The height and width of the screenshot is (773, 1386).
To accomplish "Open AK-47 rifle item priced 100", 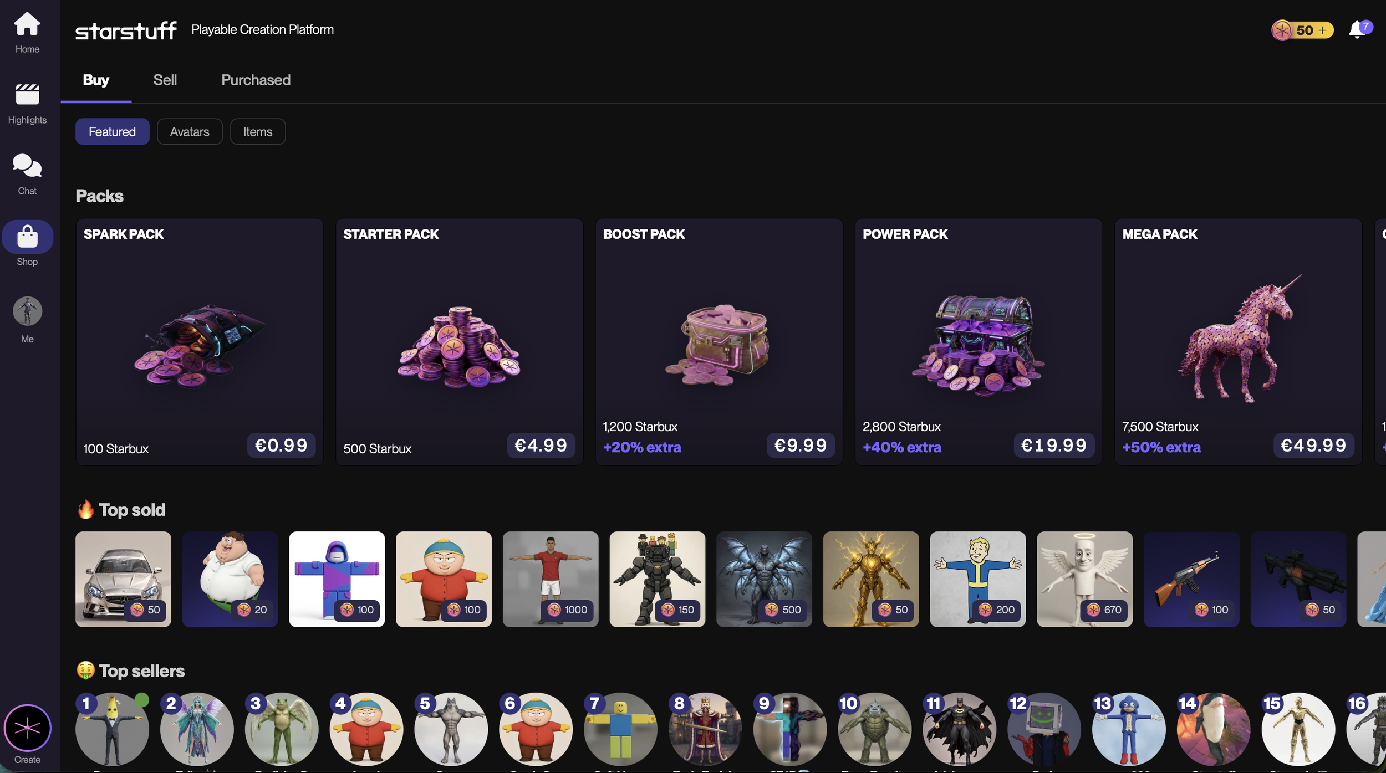I will [1191, 579].
